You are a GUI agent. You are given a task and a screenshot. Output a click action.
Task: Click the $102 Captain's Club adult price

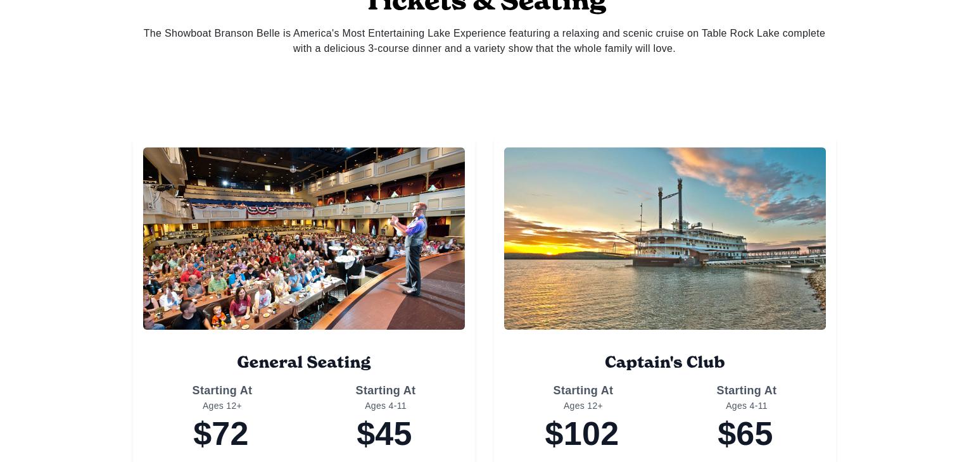coord(582,434)
